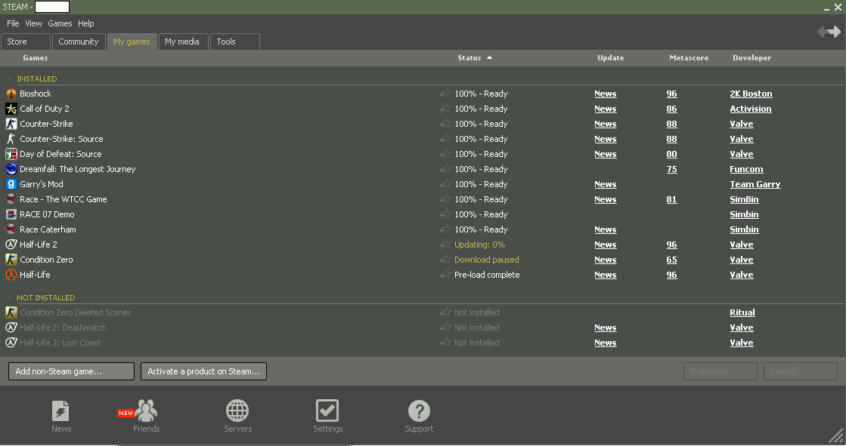Toggle favorite star for Half-Life 2: Lost Coast
The height and width of the screenshot is (446, 846).
point(445,343)
